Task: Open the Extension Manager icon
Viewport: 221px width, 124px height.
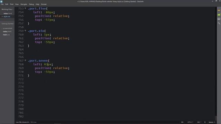Action: [219, 14]
